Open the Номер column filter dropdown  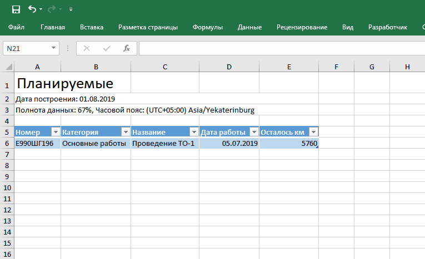point(56,132)
